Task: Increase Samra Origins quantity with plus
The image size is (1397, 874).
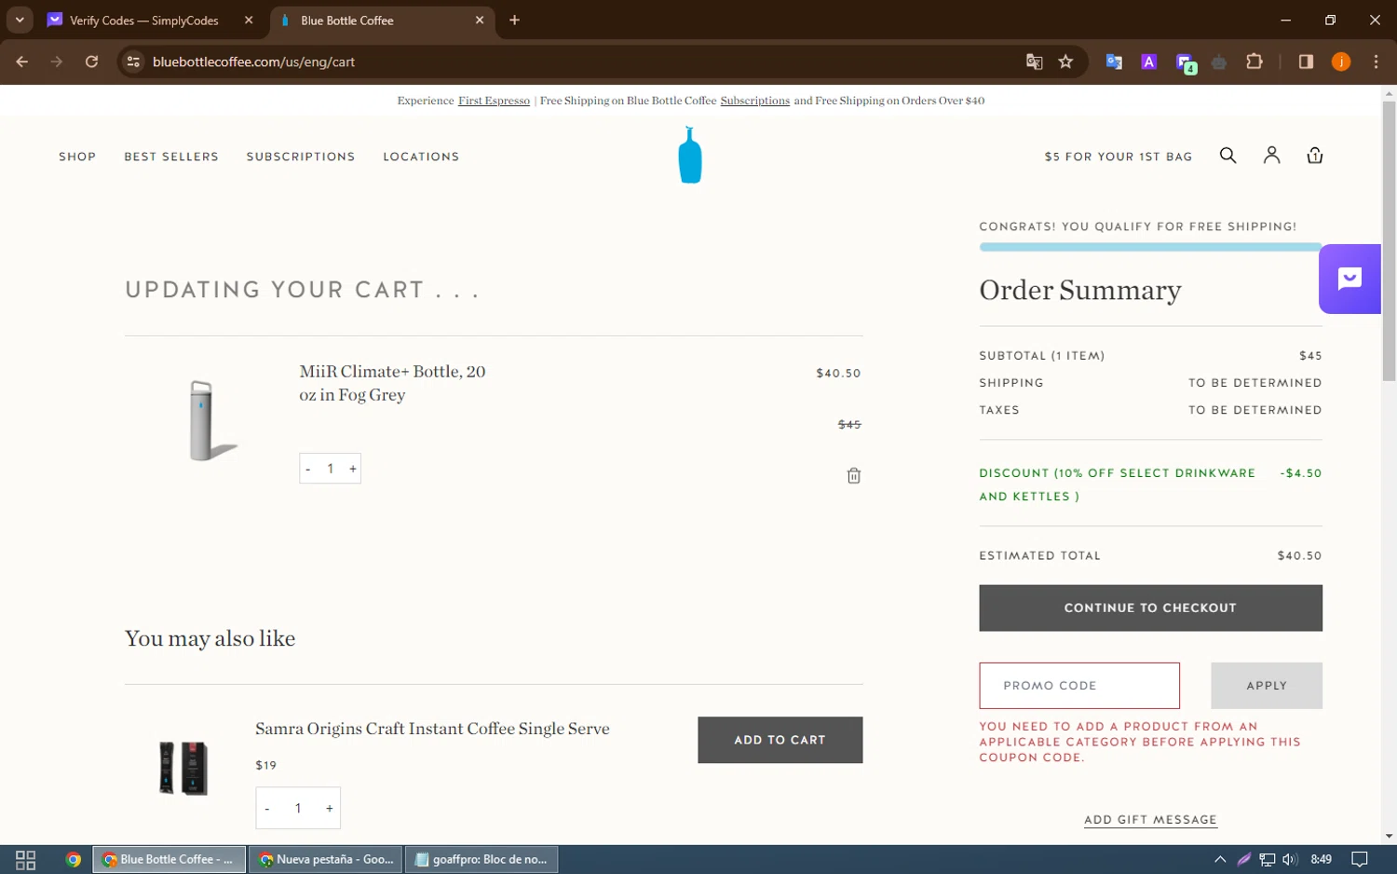Action: tap(329, 809)
